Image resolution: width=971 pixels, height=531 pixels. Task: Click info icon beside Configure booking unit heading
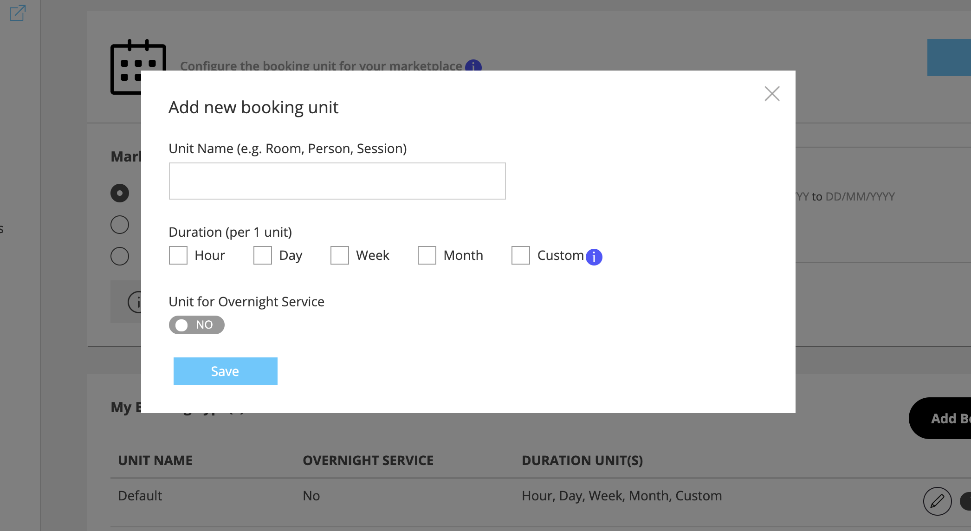tap(473, 65)
